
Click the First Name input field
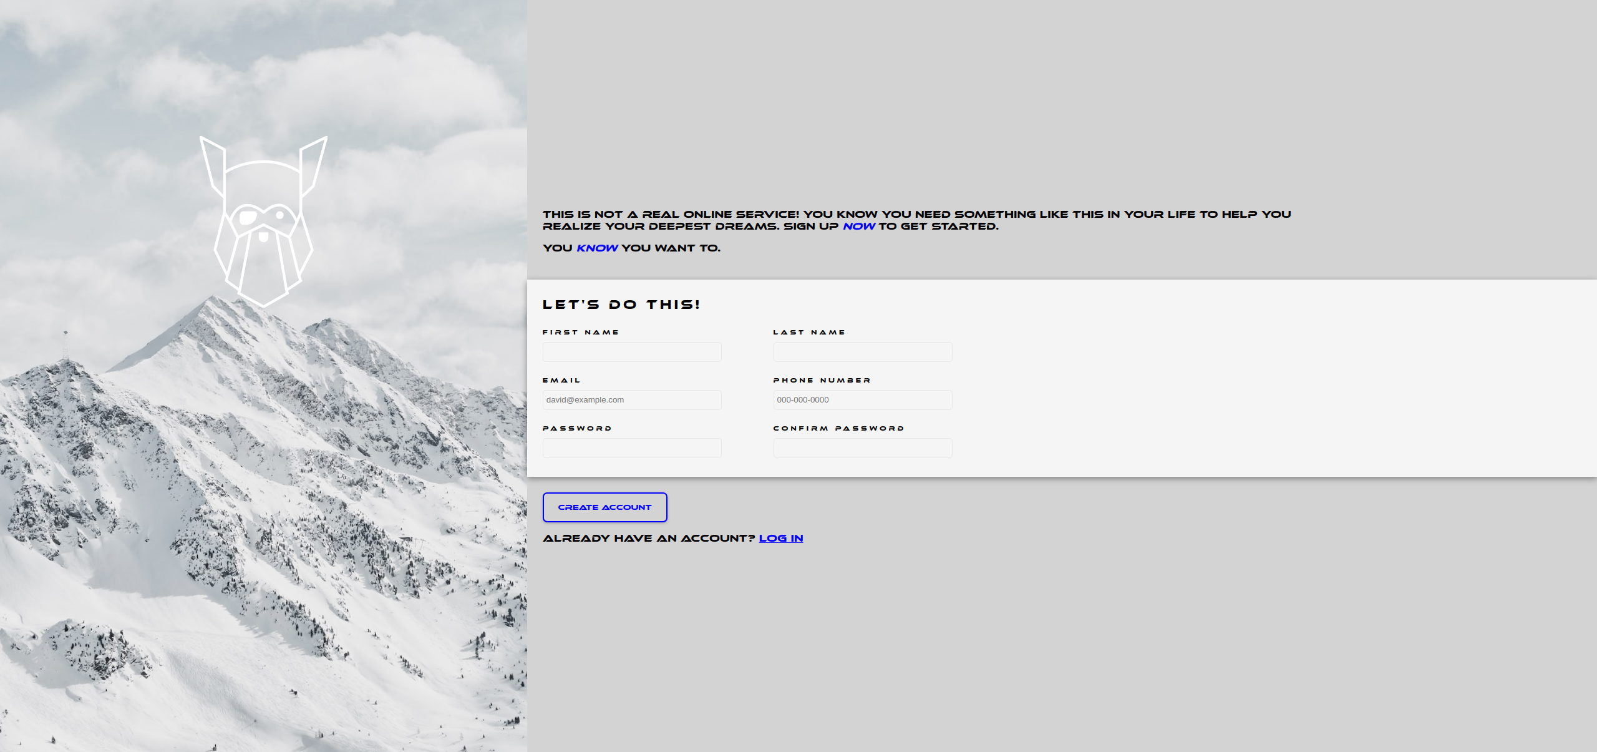coord(632,352)
